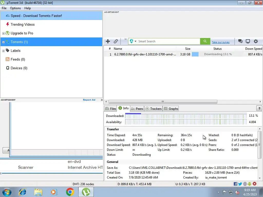Click the Android icon in status bar
This screenshot has width=263, height=197.
[x=249, y=184]
